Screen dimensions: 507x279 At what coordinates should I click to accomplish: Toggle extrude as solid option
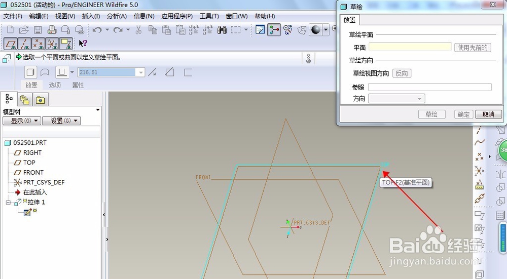click(30, 72)
